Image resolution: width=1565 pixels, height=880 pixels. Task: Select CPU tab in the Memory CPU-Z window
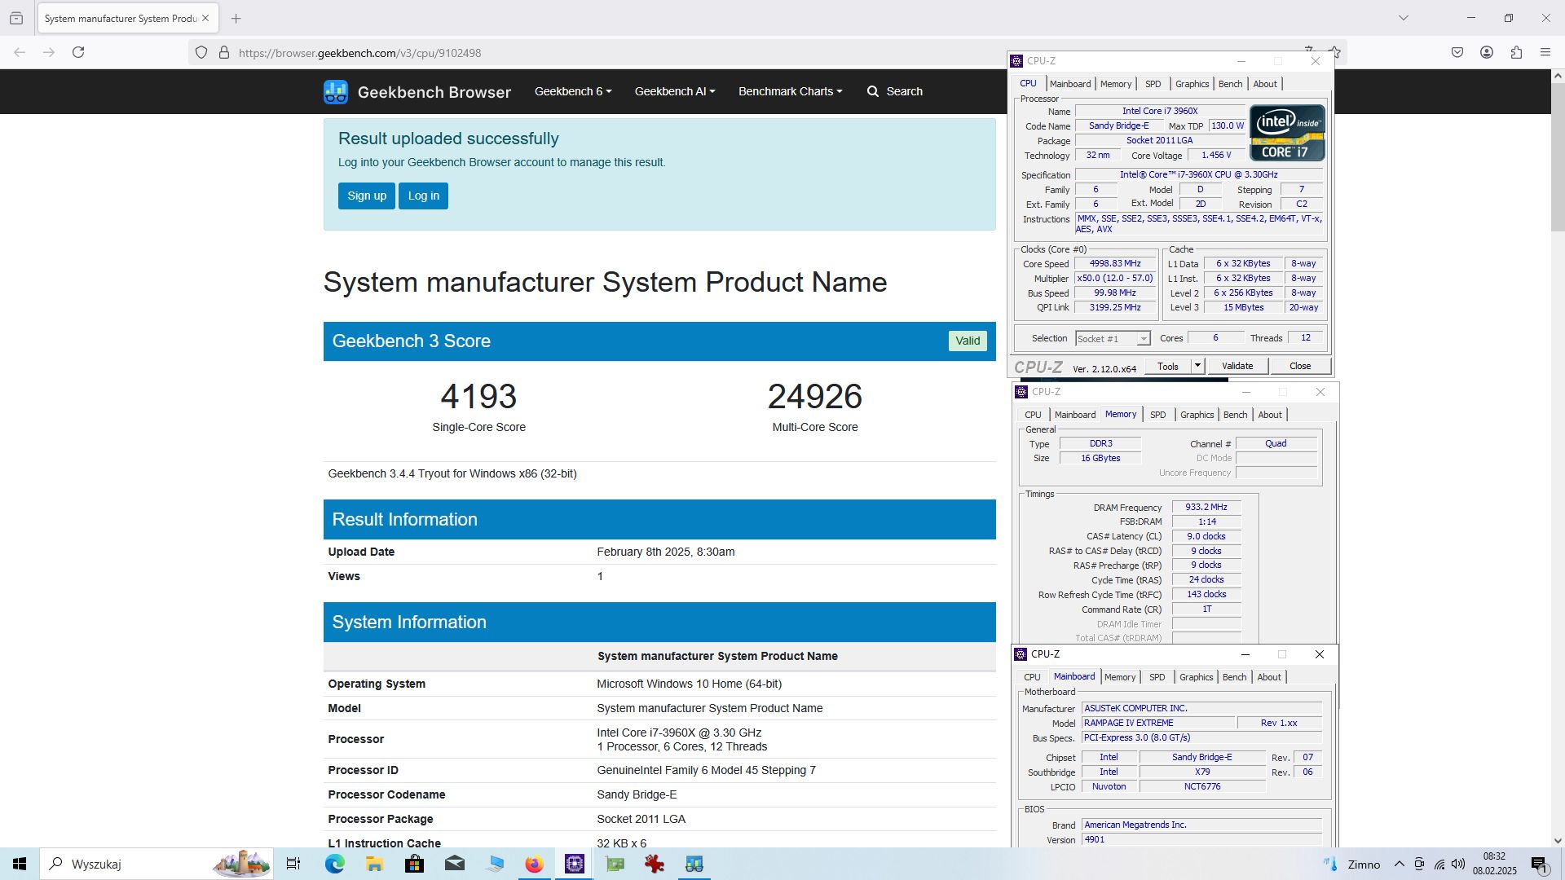coord(1033,415)
